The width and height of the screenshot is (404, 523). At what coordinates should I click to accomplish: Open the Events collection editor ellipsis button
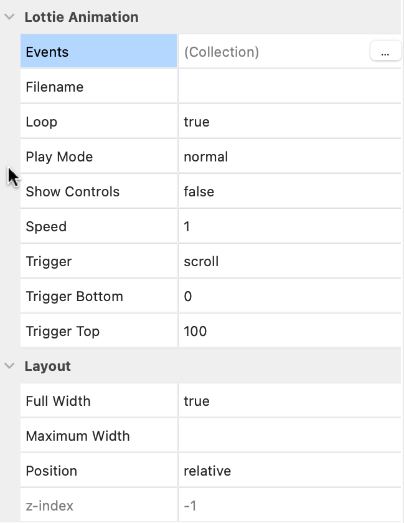click(385, 52)
